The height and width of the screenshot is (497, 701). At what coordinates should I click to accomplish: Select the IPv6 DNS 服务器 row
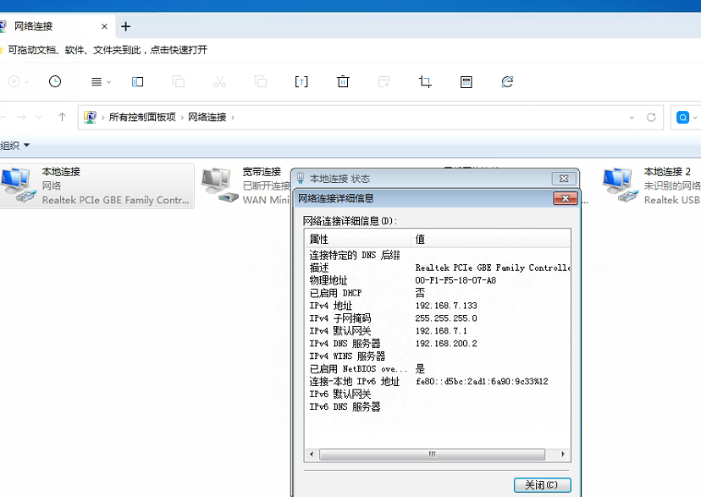pos(439,406)
